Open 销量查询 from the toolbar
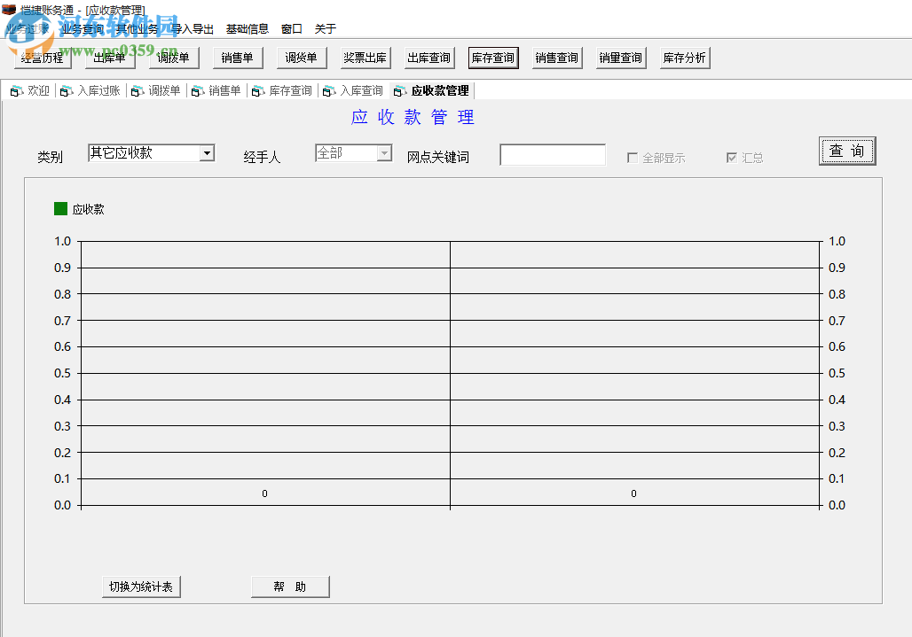 tap(621, 58)
